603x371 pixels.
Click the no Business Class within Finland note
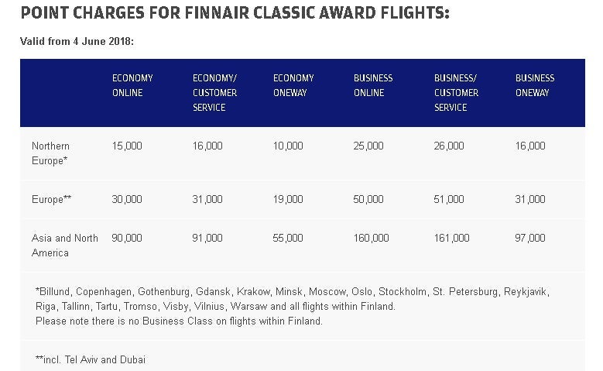[179, 321]
